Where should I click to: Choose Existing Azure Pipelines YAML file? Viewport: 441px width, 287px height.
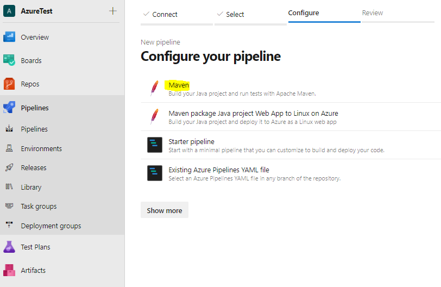point(218,170)
